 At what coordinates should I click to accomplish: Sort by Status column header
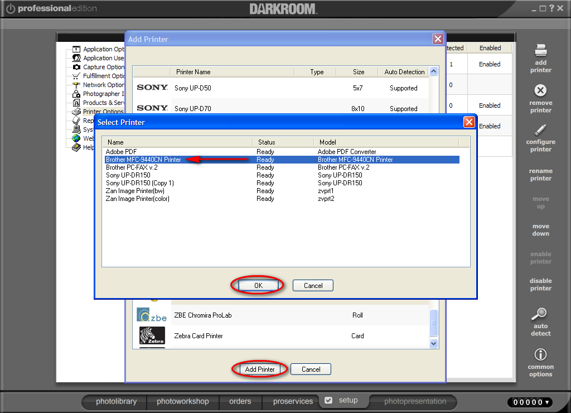[283, 142]
